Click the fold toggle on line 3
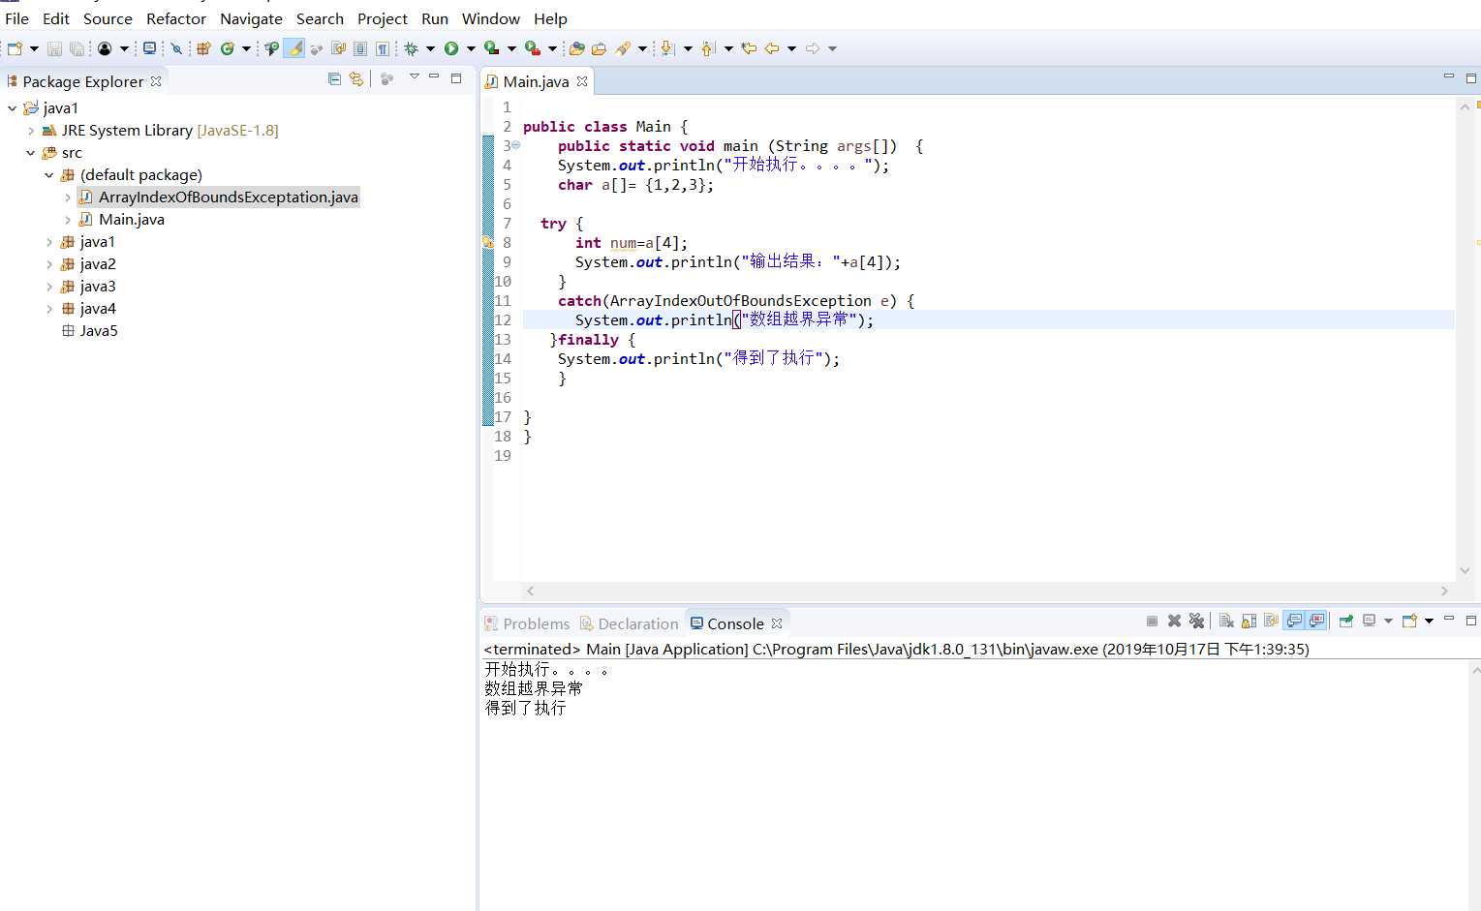The width and height of the screenshot is (1481, 911). (516, 145)
